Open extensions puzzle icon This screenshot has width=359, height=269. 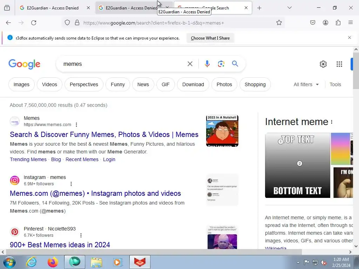338,23
